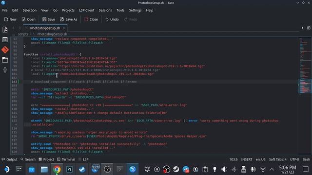Open the document list sidebar icon

(x=5, y=40)
